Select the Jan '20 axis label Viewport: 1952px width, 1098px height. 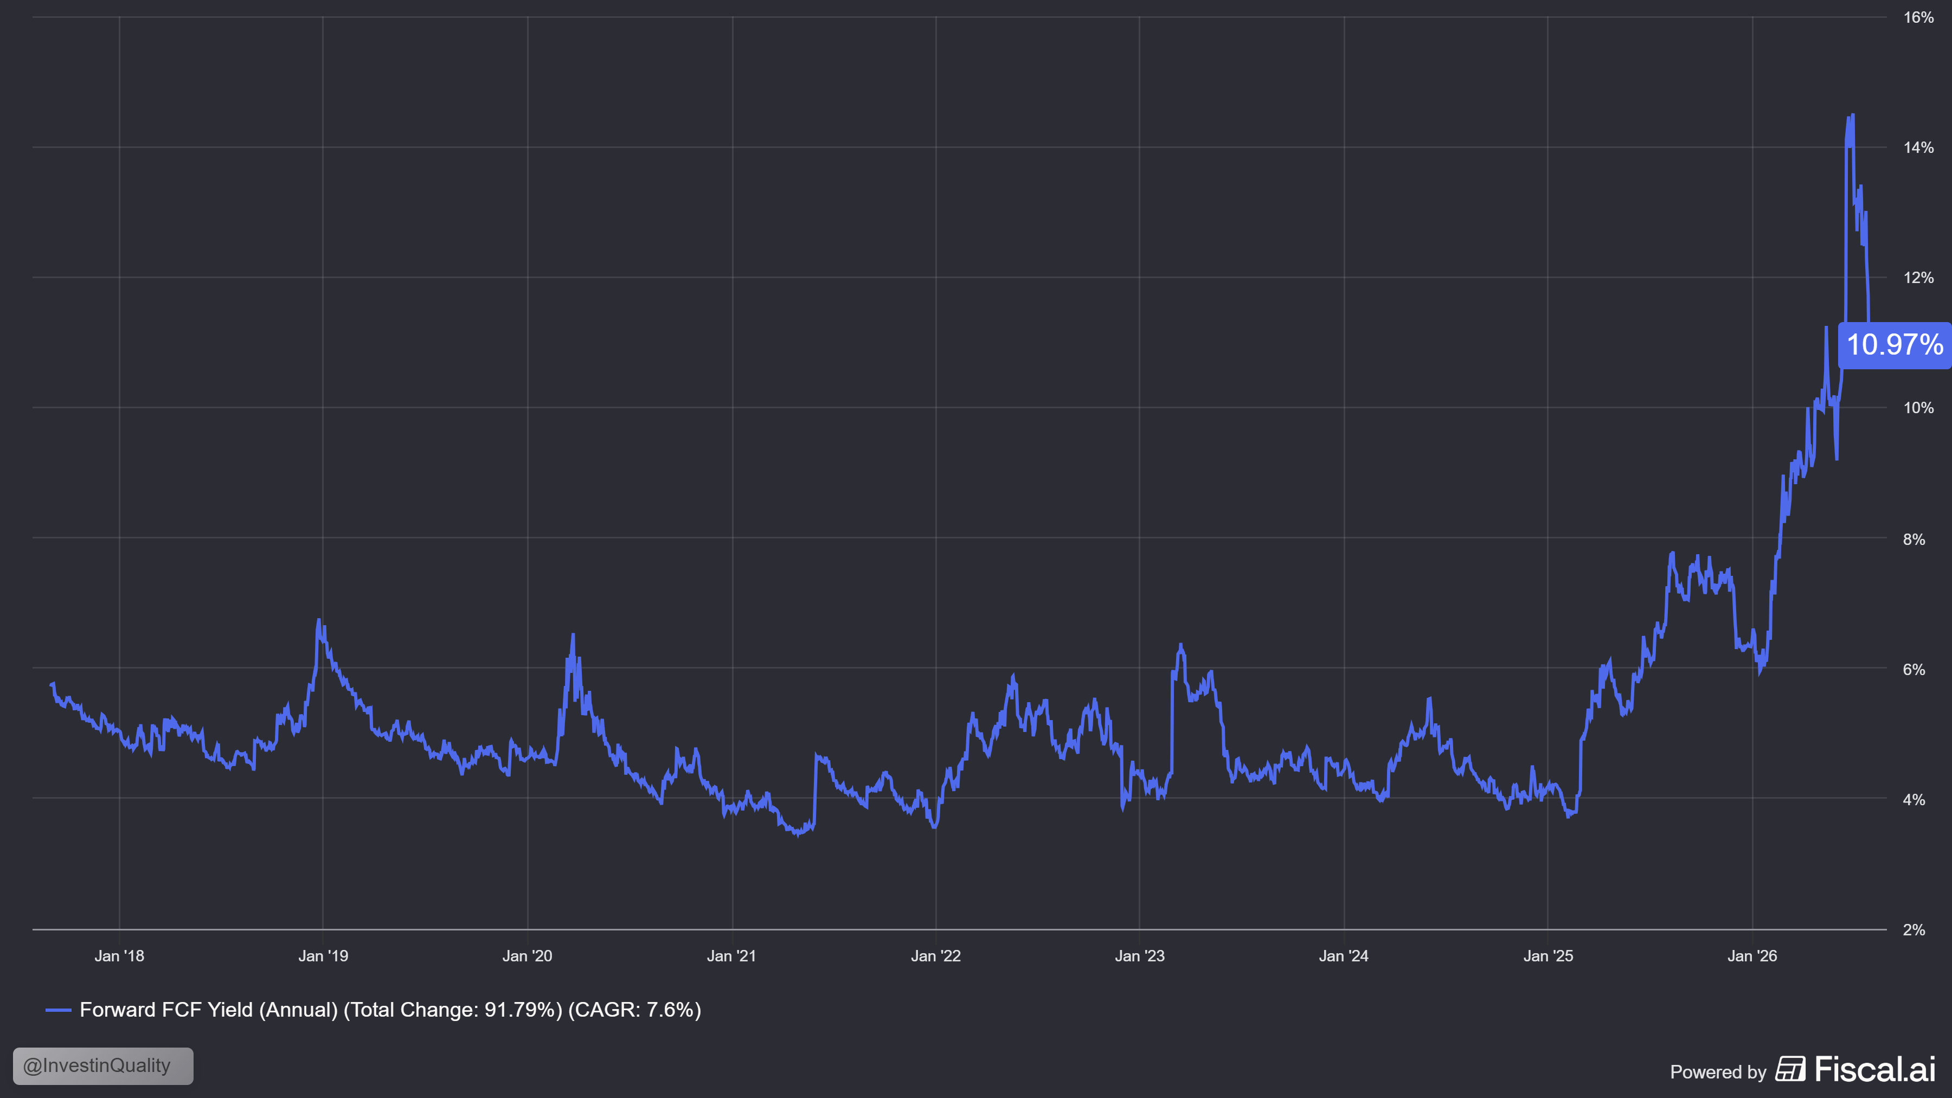pyautogui.click(x=528, y=956)
